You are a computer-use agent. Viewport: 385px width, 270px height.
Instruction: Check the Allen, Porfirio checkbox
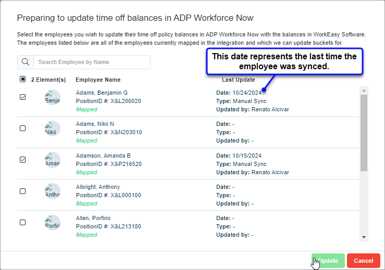[22, 223]
